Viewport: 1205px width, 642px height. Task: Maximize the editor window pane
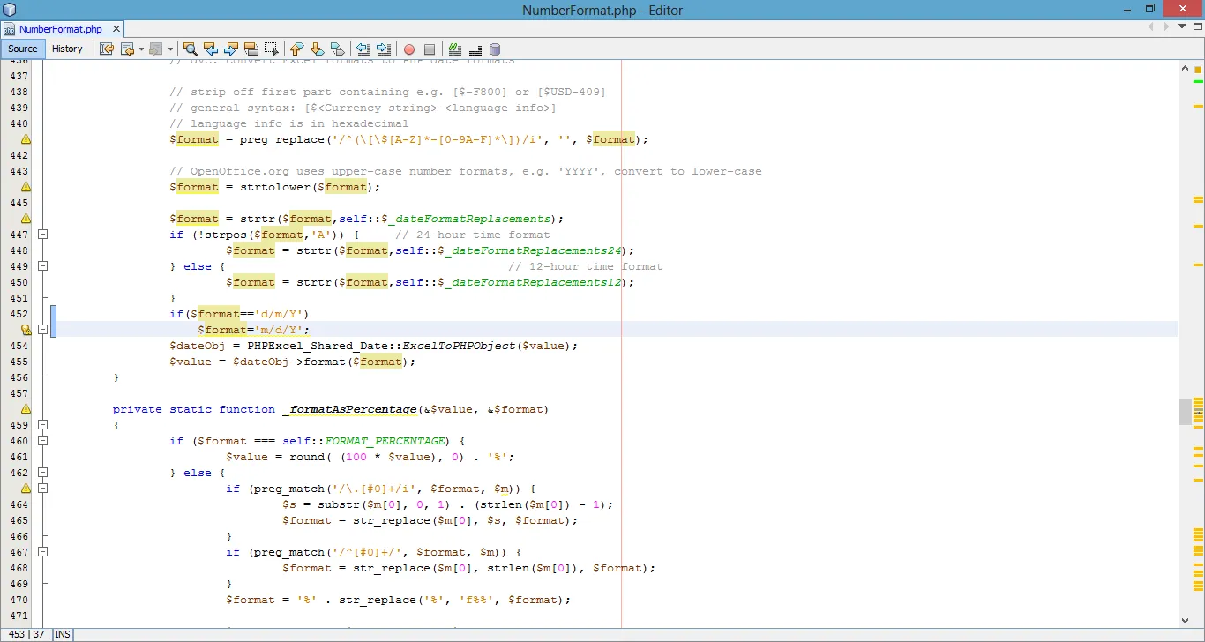click(x=1197, y=26)
